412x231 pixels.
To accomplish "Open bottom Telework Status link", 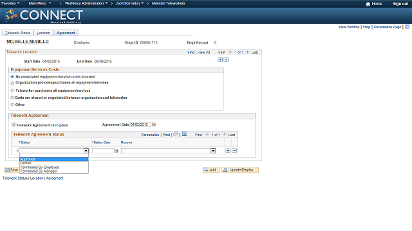I will point(15,178).
